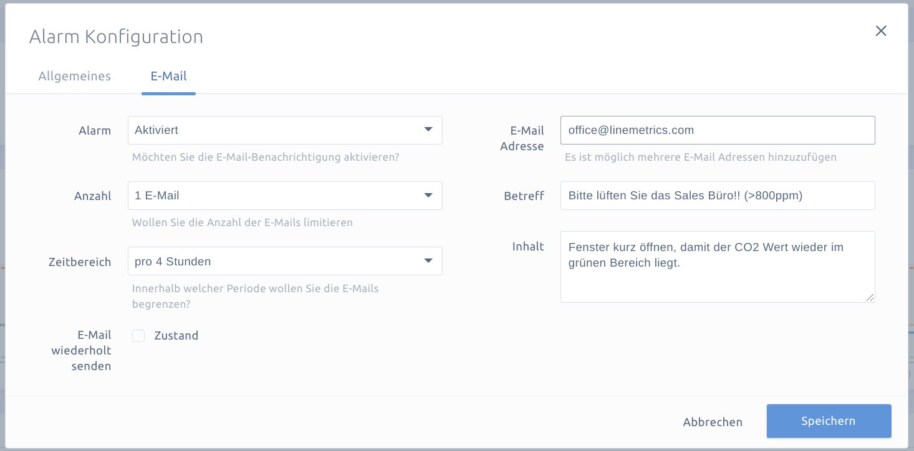
Task: Click the Alarm Konfiguration title text
Action: [x=116, y=37]
